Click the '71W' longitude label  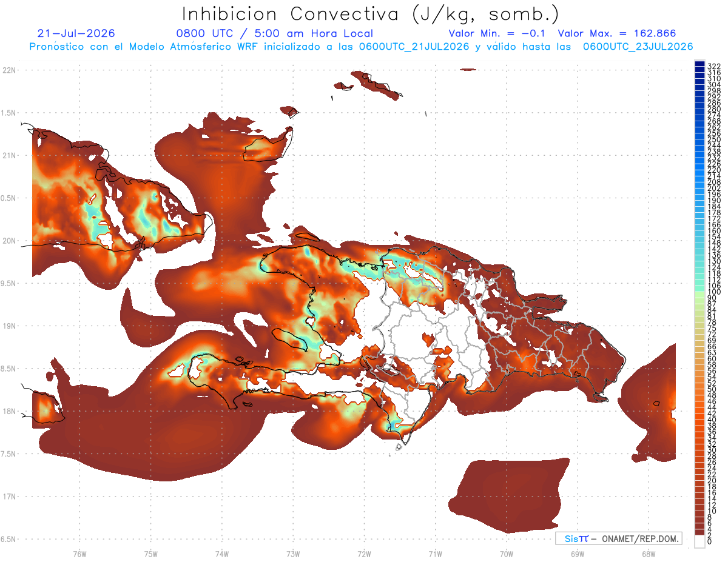click(435, 554)
